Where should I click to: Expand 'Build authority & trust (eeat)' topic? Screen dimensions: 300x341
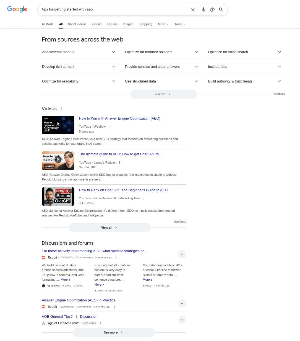(x=246, y=81)
